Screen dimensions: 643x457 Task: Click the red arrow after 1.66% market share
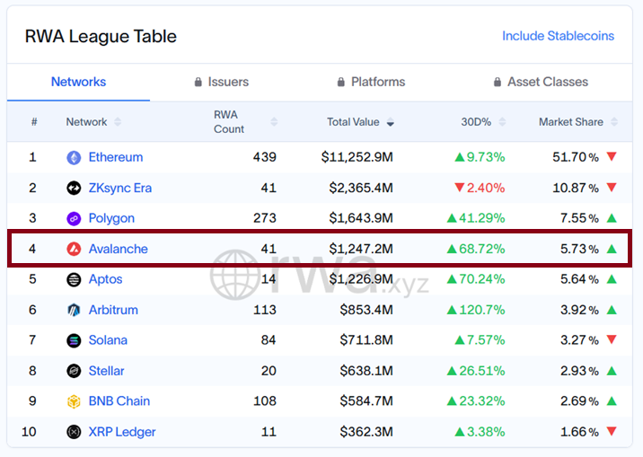coord(612,431)
